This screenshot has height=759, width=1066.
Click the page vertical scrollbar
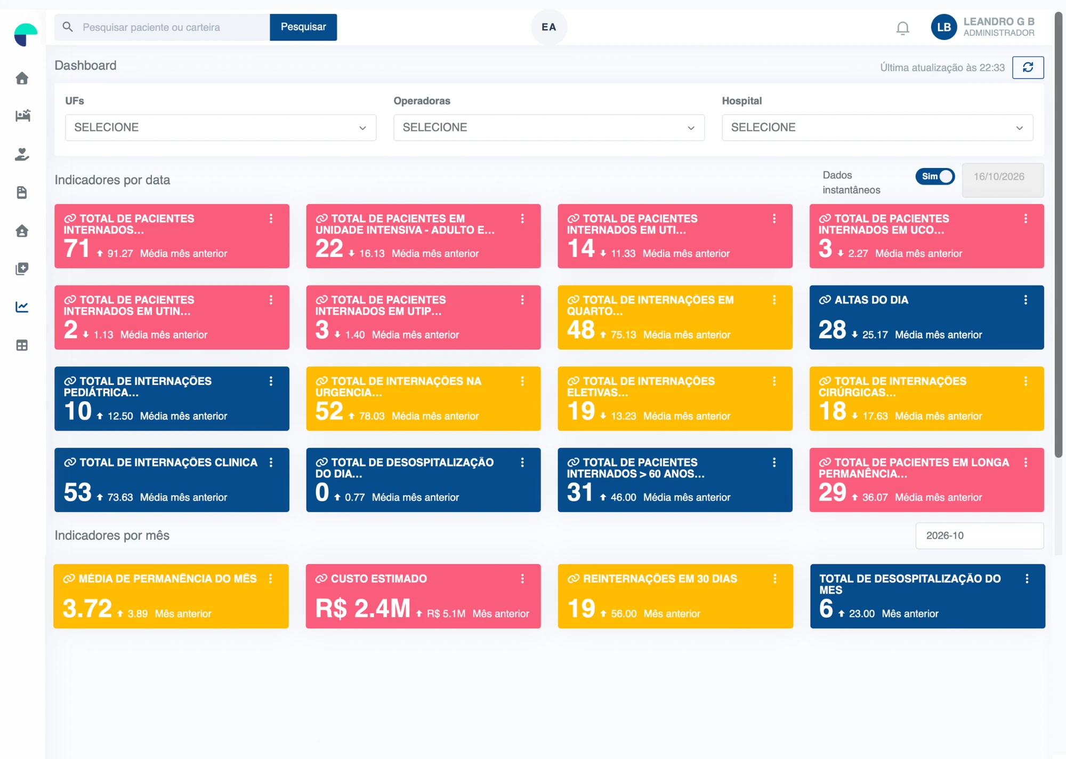[1059, 235]
